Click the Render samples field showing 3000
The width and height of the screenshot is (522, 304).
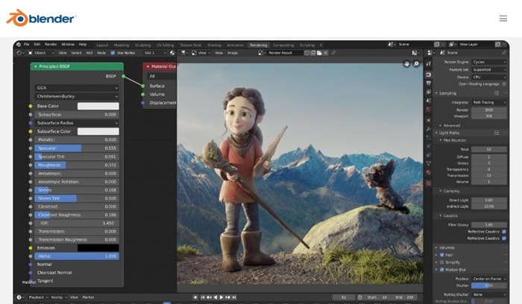point(489,110)
